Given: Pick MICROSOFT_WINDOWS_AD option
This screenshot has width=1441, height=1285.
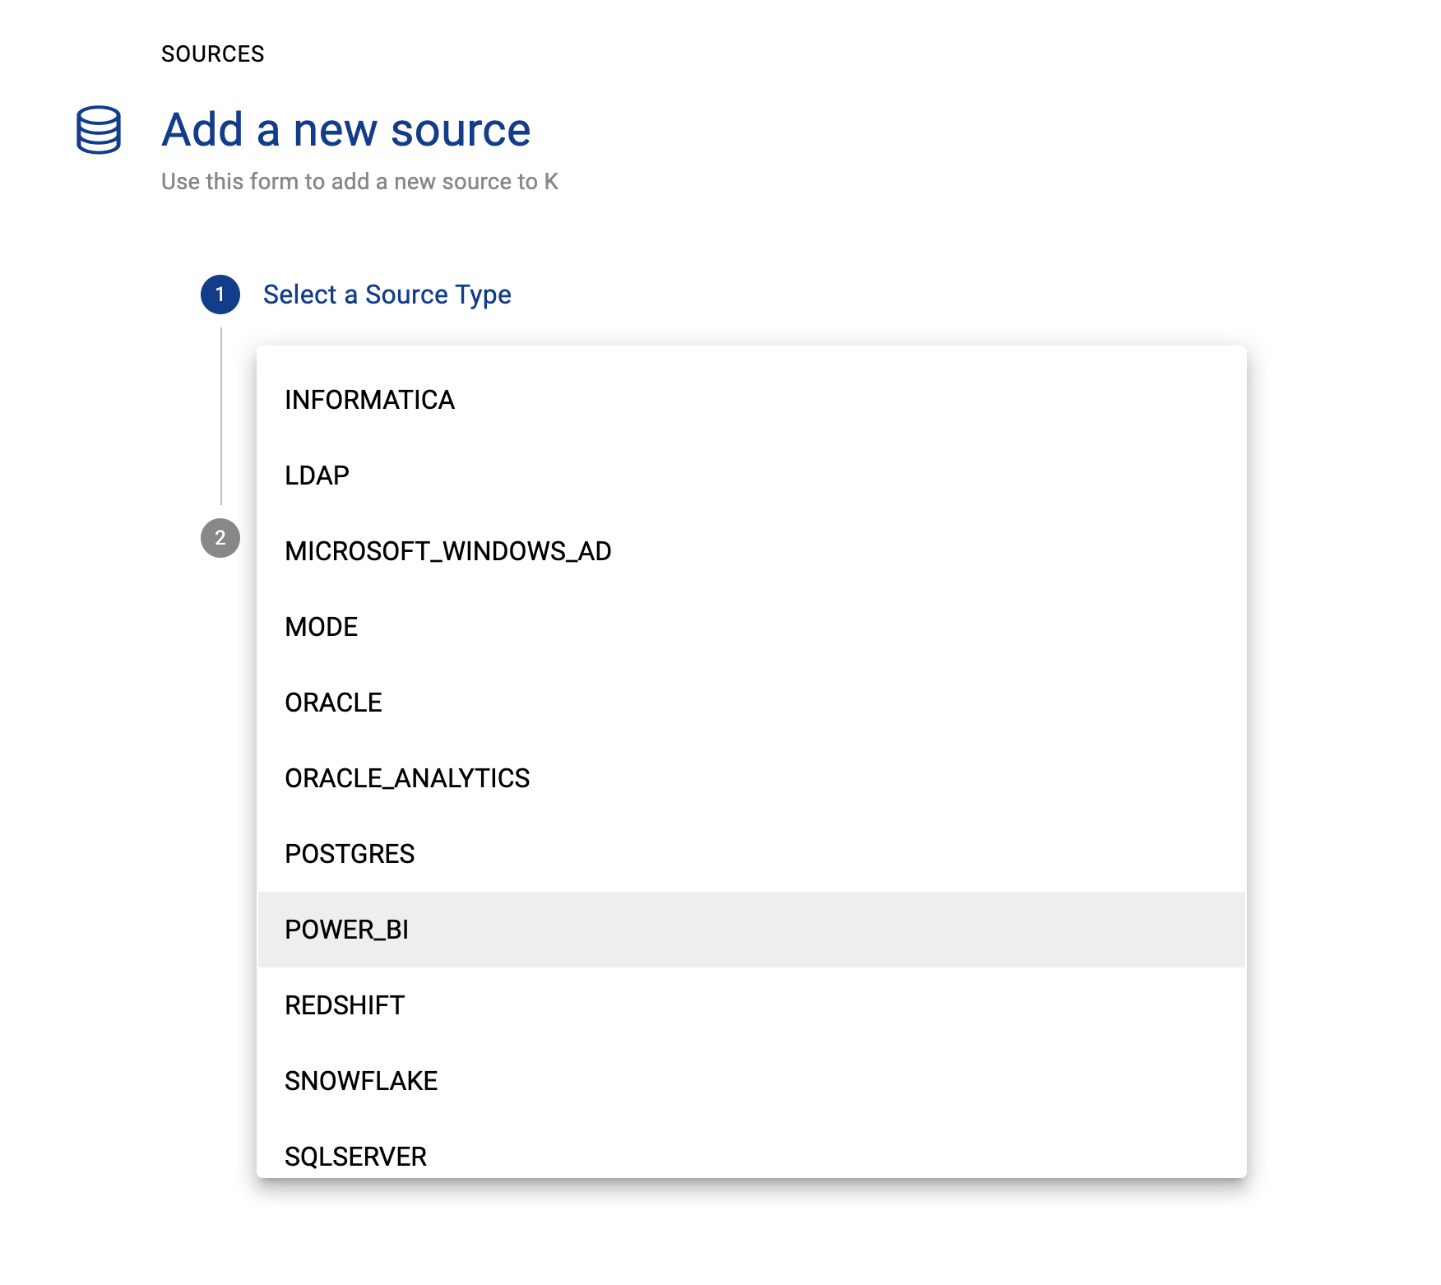Looking at the screenshot, I should [x=447, y=551].
